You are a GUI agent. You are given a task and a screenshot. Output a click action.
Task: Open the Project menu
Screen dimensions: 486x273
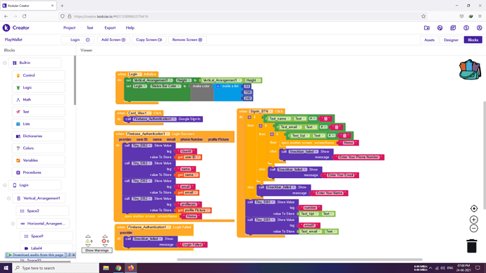coord(69,28)
